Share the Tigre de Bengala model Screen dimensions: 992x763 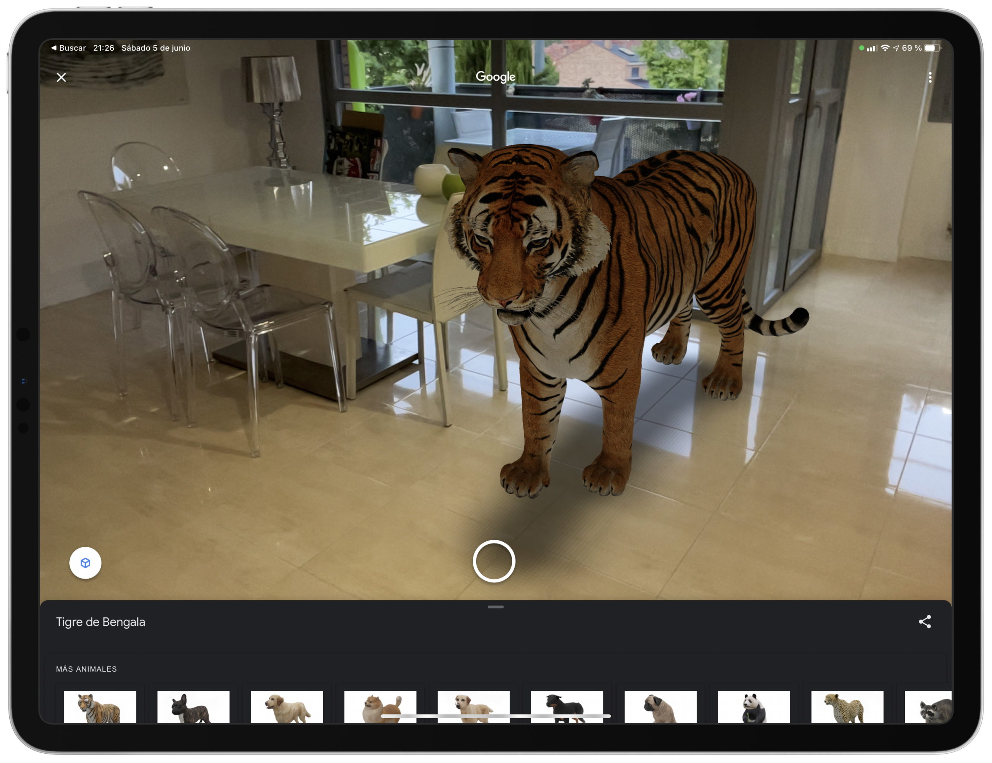click(x=925, y=621)
